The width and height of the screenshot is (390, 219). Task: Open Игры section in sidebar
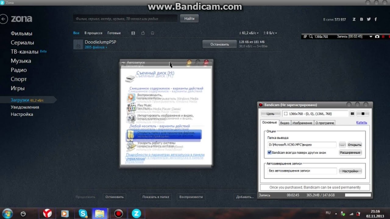(x=17, y=88)
